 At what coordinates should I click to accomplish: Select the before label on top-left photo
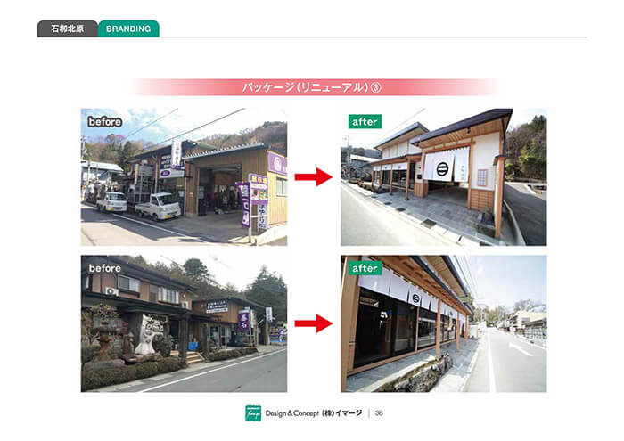(x=103, y=120)
